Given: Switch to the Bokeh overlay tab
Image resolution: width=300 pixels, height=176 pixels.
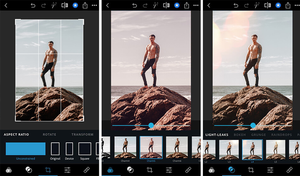Looking at the screenshot, I should 240,135.
